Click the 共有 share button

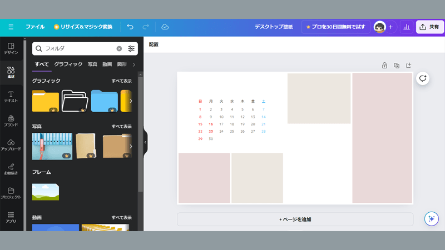[429, 27]
